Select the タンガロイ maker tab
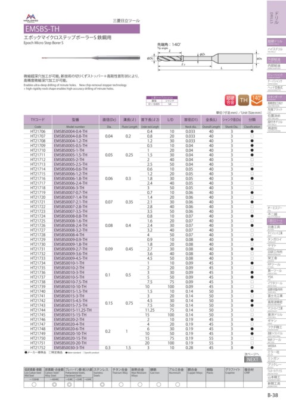This screenshot has height=404, width=286. click(276, 240)
